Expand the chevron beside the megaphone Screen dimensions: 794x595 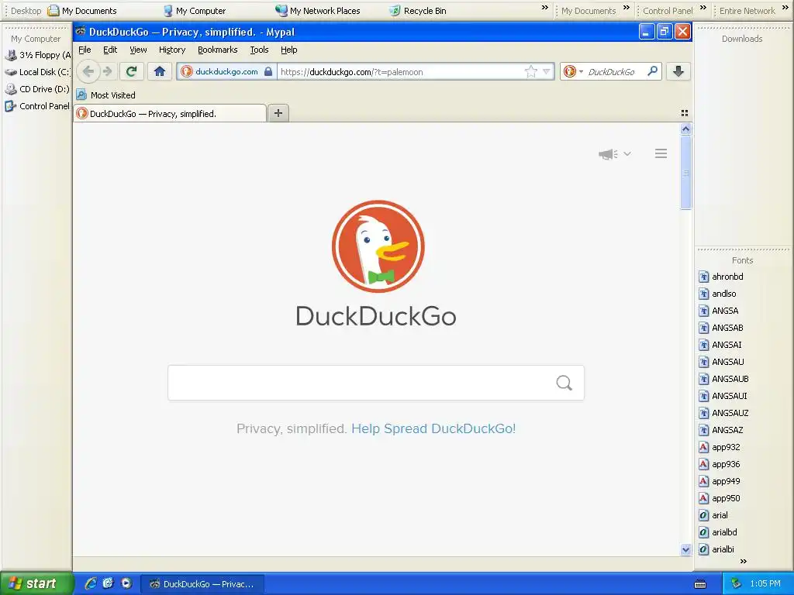(x=627, y=154)
